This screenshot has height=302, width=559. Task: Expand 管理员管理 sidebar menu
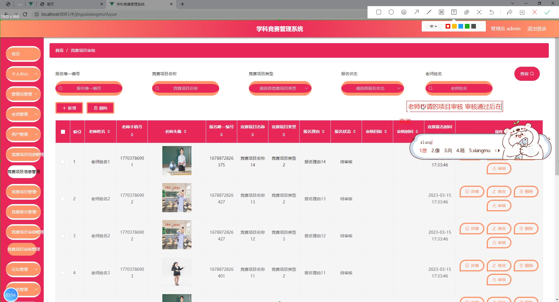pyautogui.click(x=23, y=94)
